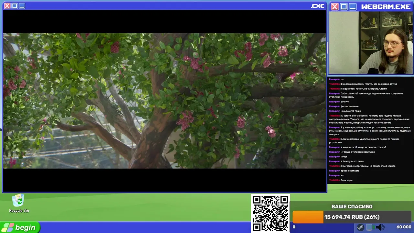Click chat message about 'работу во вторую половину дня'
This screenshot has width=414, height=233.
pos(370,131)
